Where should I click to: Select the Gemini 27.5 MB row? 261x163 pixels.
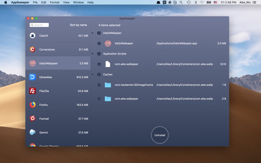tap(58, 132)
